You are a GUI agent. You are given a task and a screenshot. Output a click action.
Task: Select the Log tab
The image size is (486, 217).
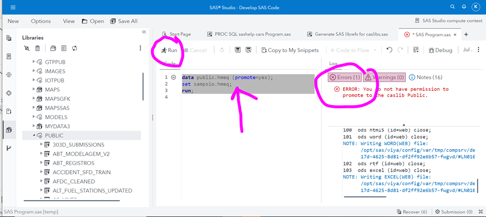pyautogui.click(x=333, y=63)
